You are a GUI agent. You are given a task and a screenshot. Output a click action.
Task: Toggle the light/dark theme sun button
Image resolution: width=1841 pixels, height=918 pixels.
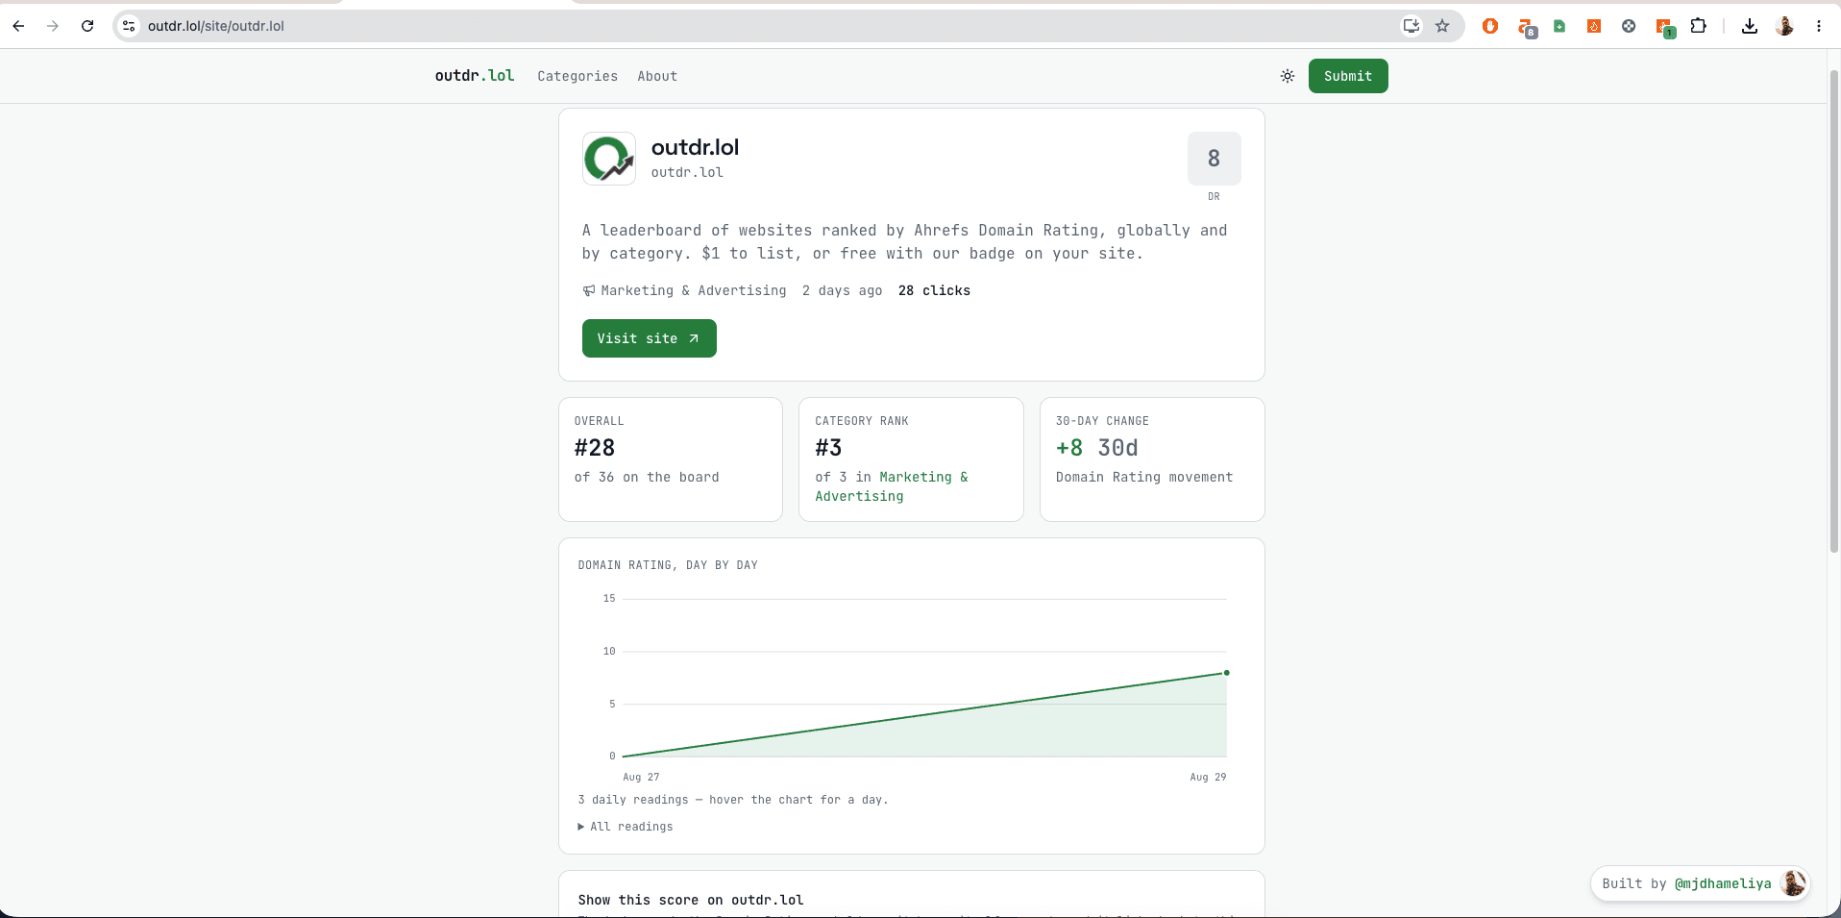coord(1288,76)
